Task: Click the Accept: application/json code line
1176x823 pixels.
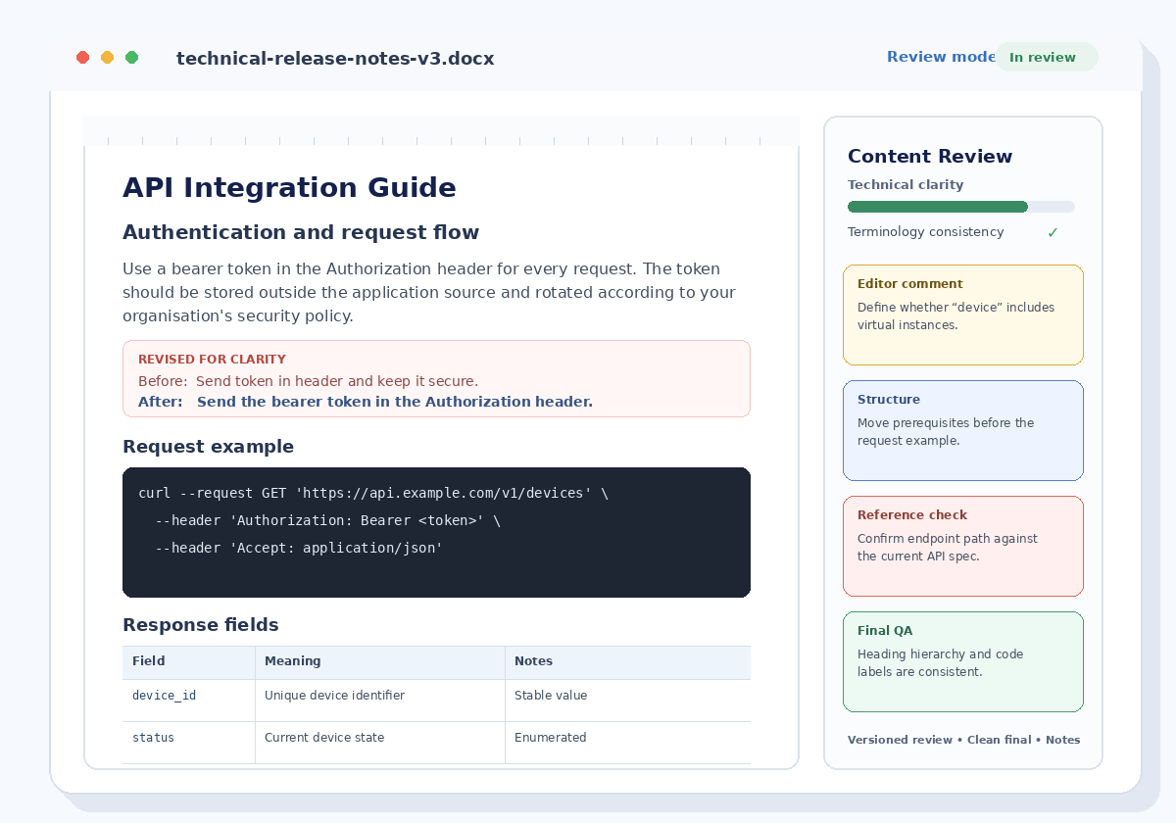Action: (x=299, y=548)
